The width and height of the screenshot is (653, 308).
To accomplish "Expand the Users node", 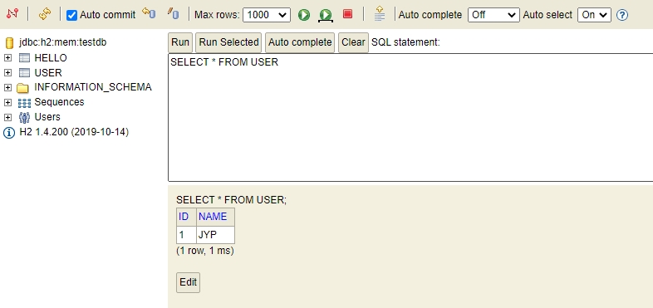I will 7,117.
